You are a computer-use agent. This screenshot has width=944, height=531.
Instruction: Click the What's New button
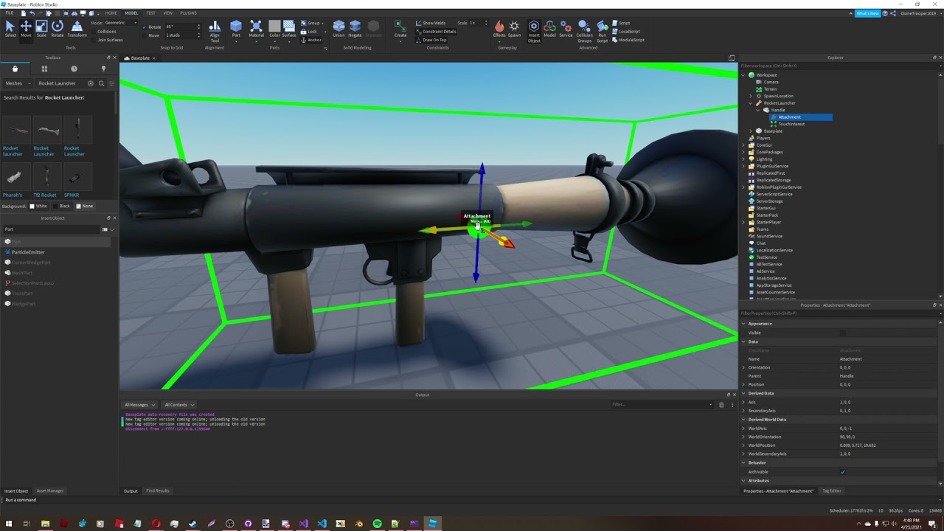click(867, 13)
